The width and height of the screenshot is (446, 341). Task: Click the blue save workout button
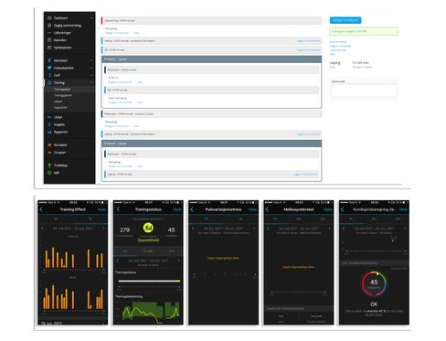[x=345, y=20]
